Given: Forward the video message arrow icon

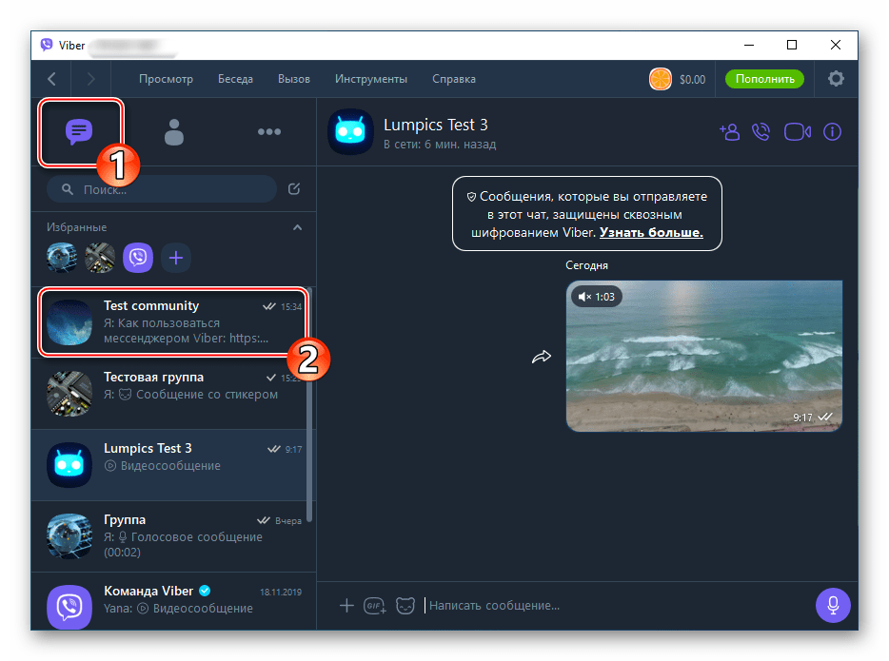Looking at the screenshot, I should click(x=542, y=357).
